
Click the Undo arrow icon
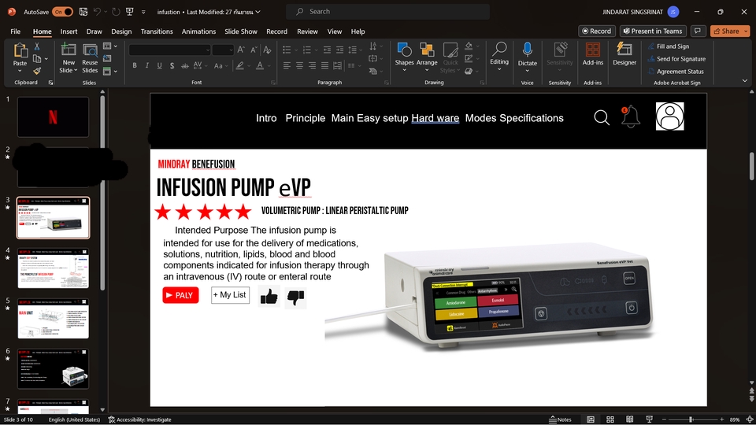click(x=97, y=12)
